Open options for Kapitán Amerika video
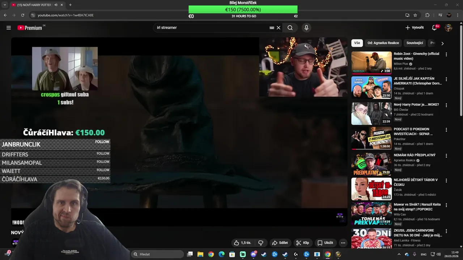The height and width of the screenshot is (260, 463). pos(446,79)
